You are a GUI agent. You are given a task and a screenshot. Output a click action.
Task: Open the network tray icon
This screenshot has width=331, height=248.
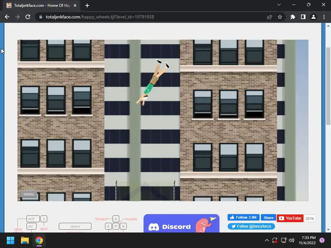pyautogui.click(x=283, y=240)
